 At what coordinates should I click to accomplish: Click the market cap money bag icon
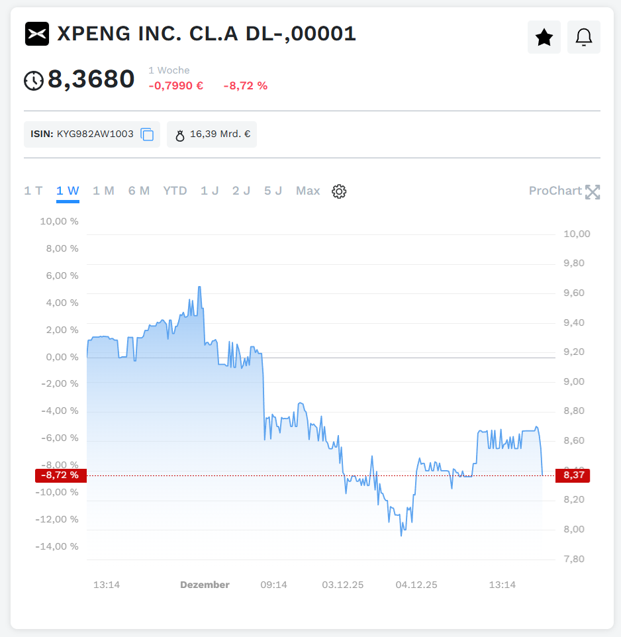point(179,135)
